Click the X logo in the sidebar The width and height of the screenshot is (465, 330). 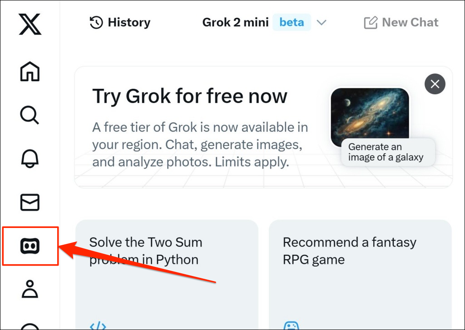tap(30, 24)
